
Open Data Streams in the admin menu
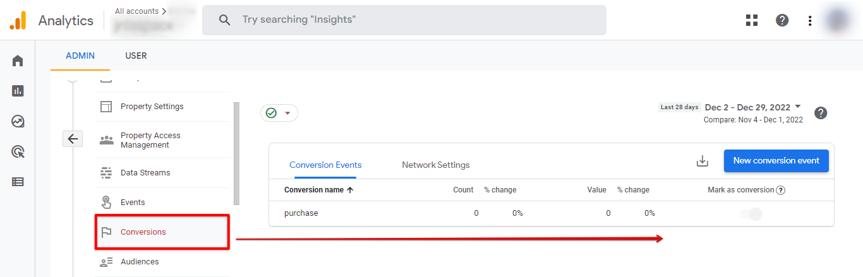[x=145, y=173]
